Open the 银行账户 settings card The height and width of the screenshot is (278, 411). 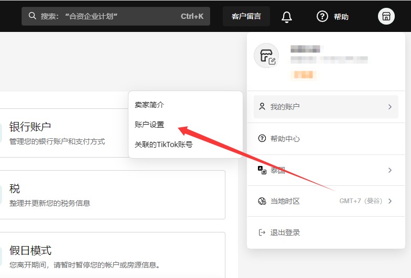pyautogui.click(x=63, y=133)
